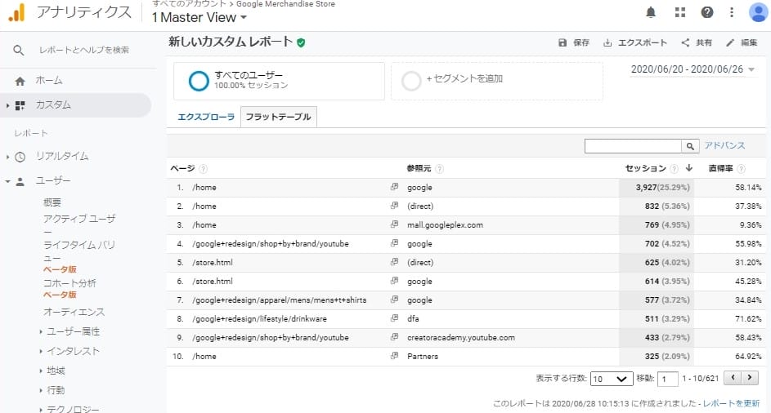Open the help question mark icon

pyautogui.click(x=707, y=12)
